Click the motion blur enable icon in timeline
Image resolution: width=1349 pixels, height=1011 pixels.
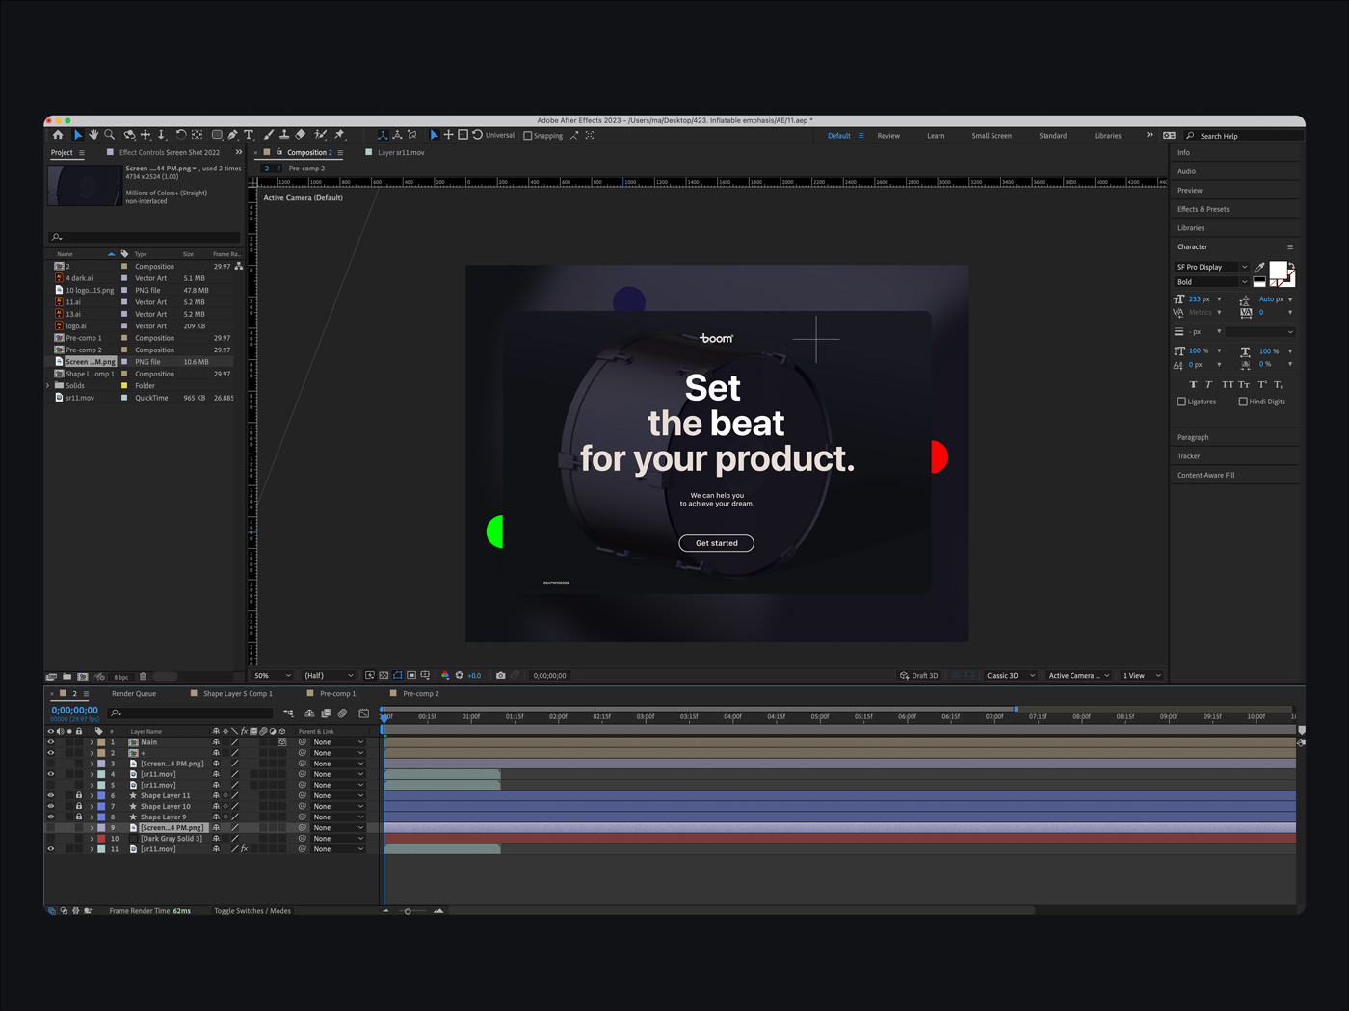342,713
